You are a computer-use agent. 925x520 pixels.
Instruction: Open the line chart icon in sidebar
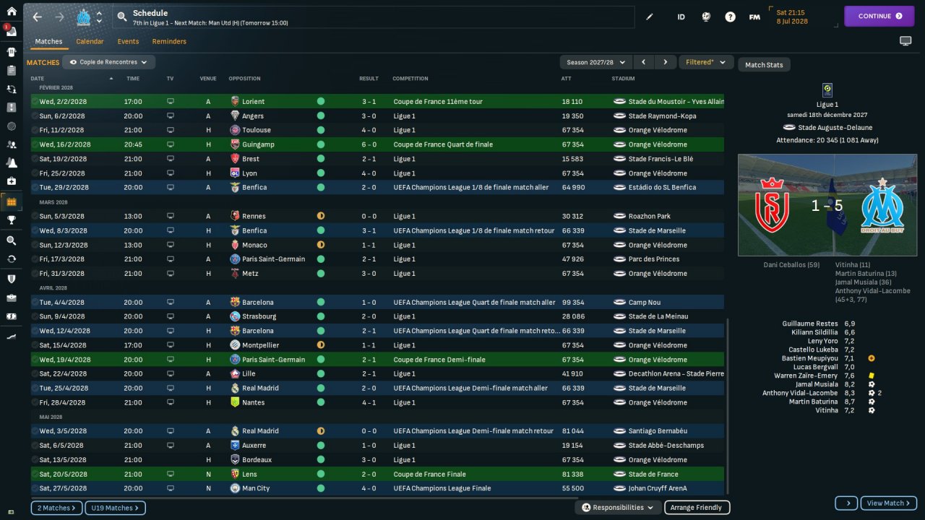11,337
